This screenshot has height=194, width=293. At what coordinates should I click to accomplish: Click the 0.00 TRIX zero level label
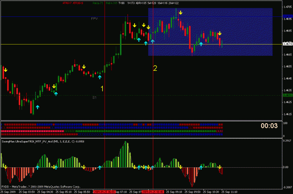(x=285, y=167)
